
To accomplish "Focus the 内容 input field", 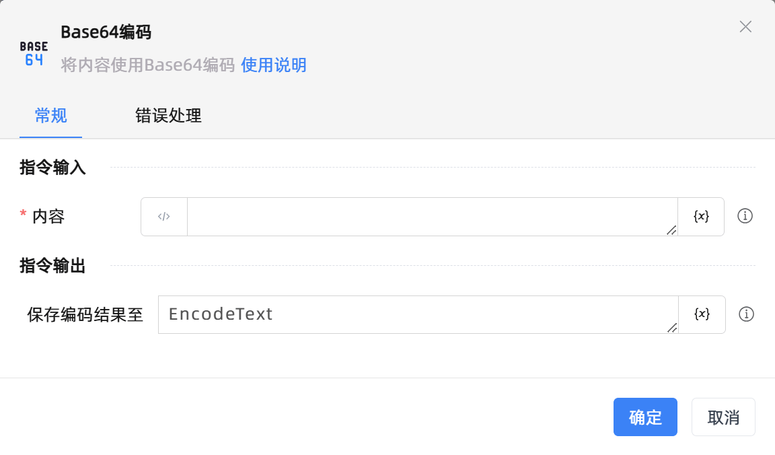I will 431,217.
